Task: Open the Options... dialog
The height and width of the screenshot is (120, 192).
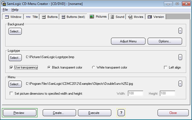Action: click(165, 41)
